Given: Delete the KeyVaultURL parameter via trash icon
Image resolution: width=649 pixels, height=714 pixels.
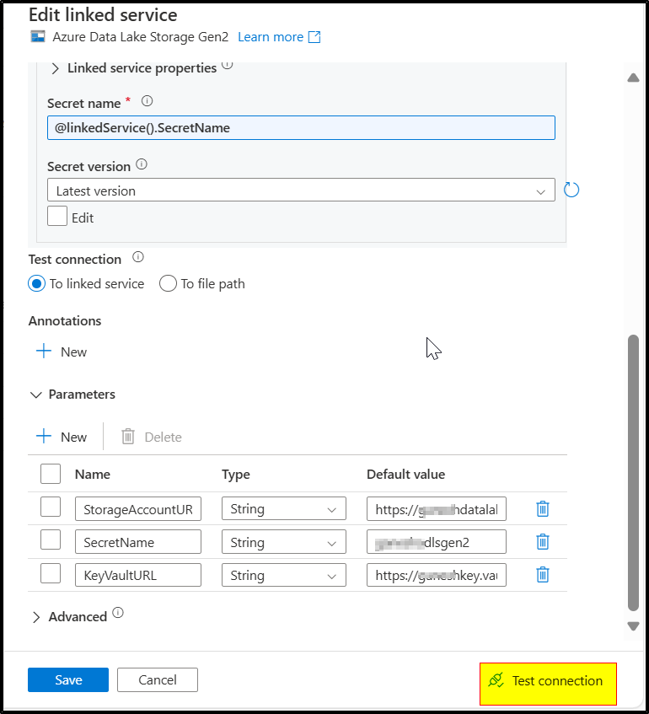Looking at the screenshot, I should click(x=542, y=574).
